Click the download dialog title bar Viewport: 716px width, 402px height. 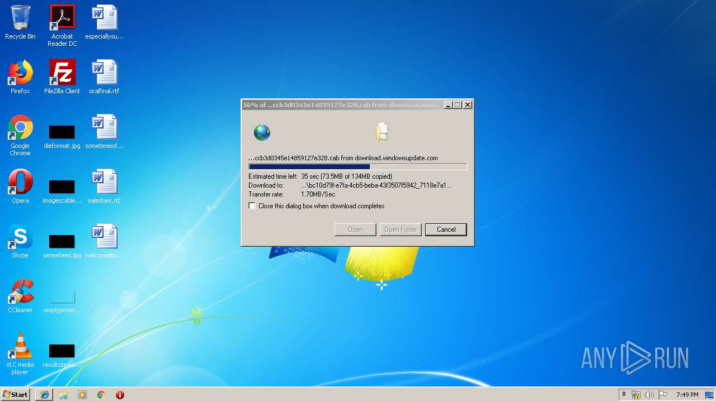click(x=342, y=105)
